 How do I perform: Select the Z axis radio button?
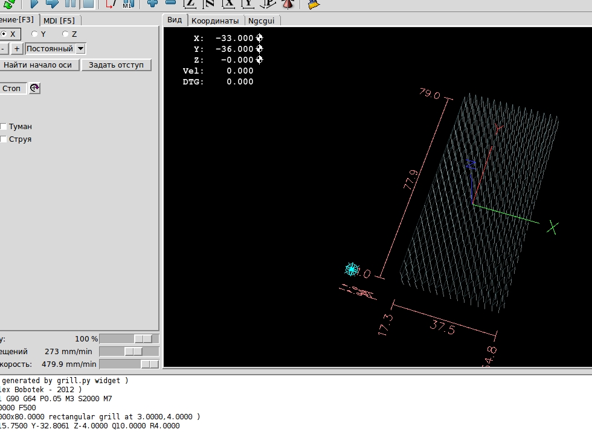[x=66, y=34]
